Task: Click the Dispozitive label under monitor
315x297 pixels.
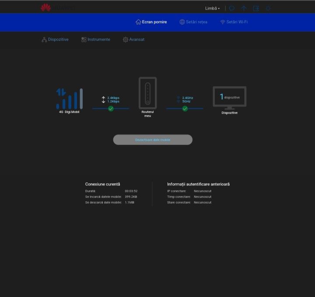Action: (x=230, y=113)
